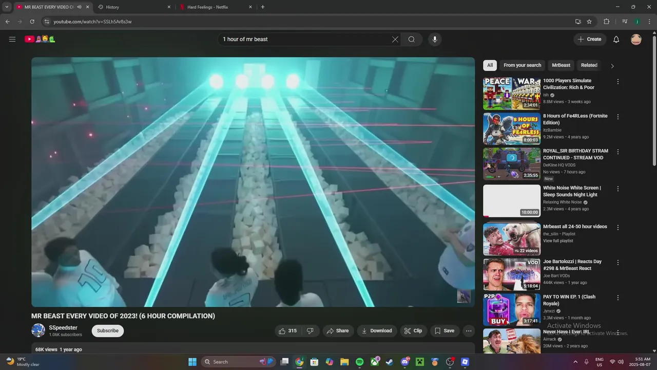Start voice search with the microphone icon
The height and width of the screenshot is (370, 657).
click(435, 39)
